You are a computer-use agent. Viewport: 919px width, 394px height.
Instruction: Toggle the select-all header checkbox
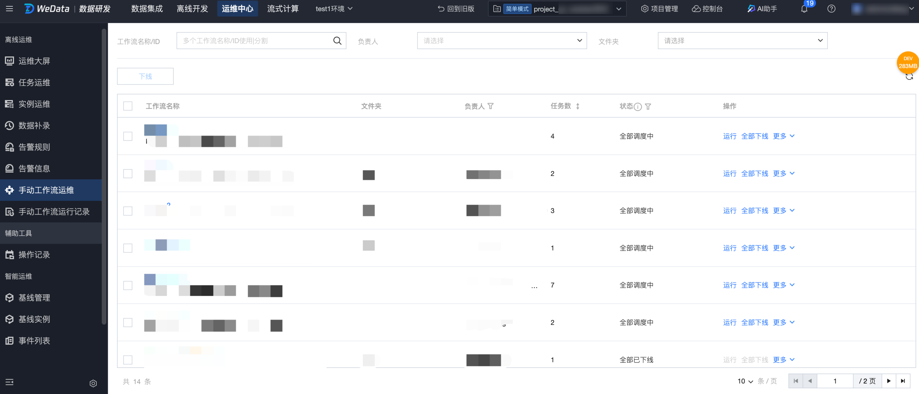point(128,106)
